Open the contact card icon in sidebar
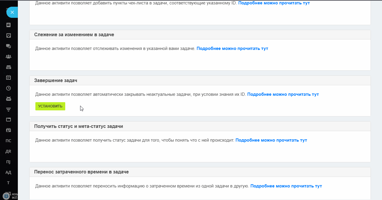 tap(8, 130)
